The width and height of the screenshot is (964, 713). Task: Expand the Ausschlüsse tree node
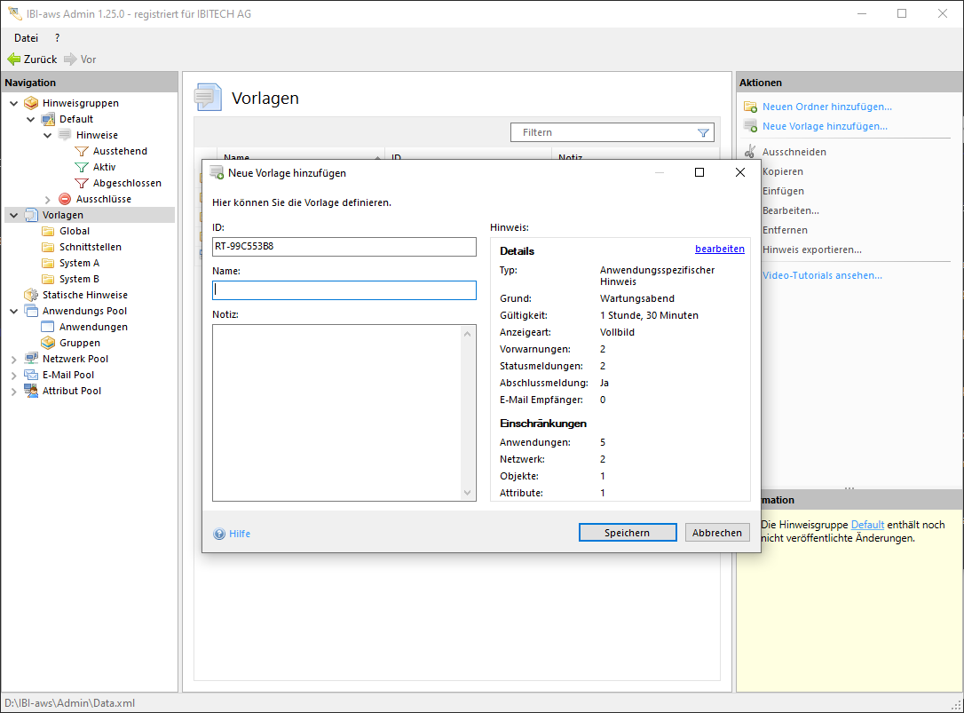pyautogui.click(x=48, y=199)
